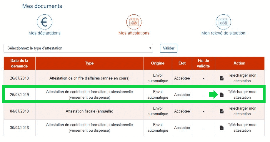Click file icon for chiffre d'affaires attestation
The image size is (270, 142).
point(222,78)
